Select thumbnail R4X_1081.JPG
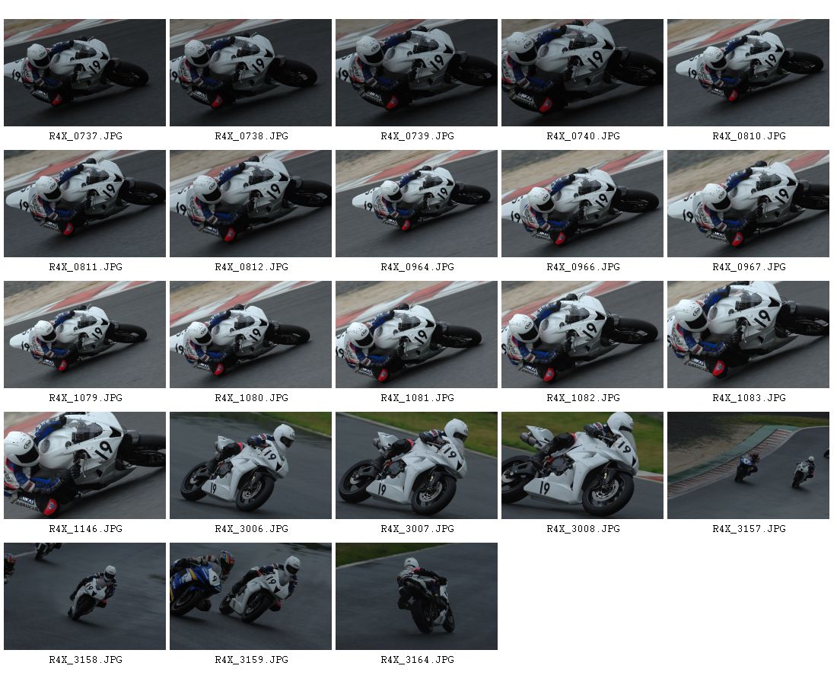The height and width of the screenshot is (685, 837). (x=416, y=335)
